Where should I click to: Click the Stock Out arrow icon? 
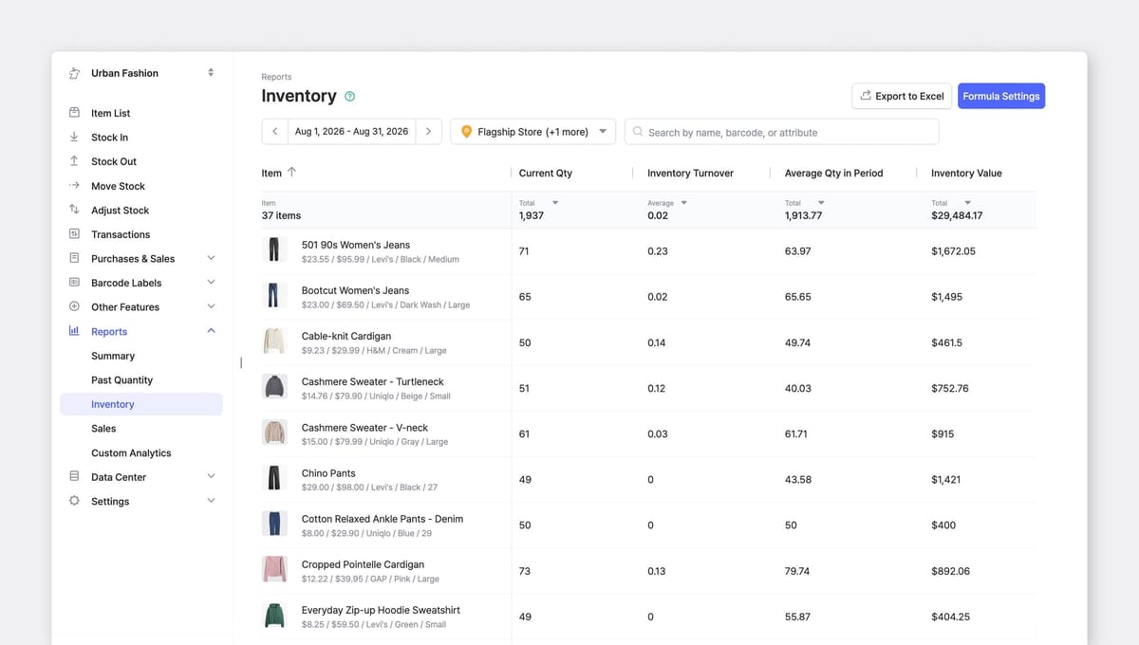(x=74, y=161)
